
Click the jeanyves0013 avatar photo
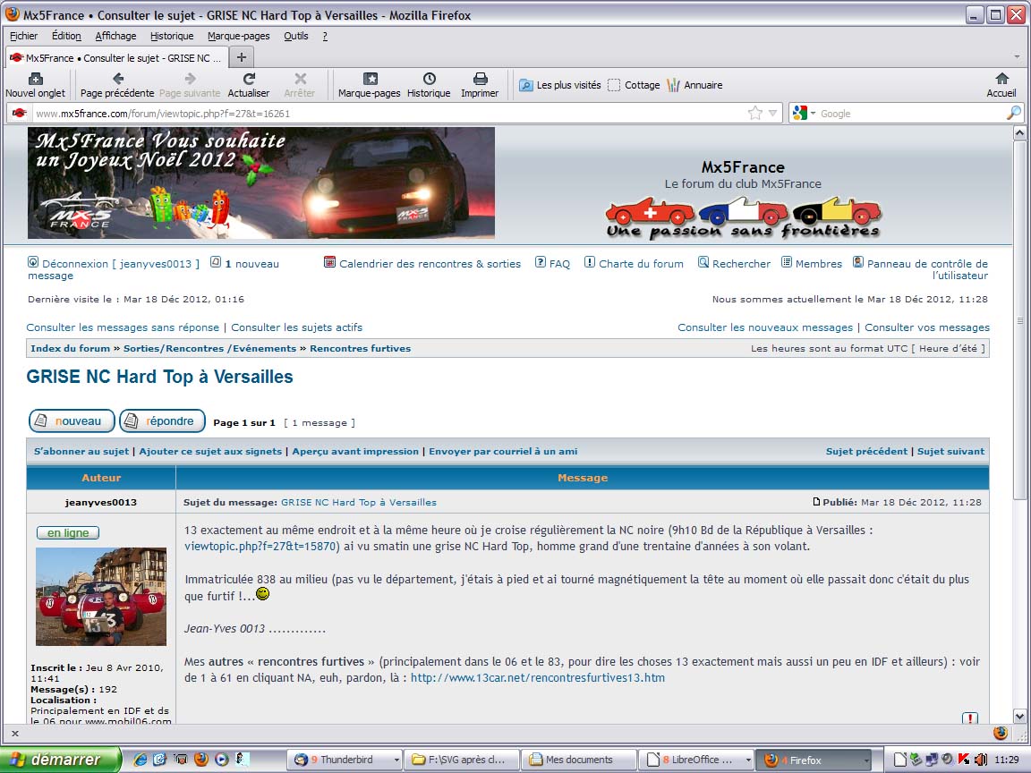(x=100, y=596)
